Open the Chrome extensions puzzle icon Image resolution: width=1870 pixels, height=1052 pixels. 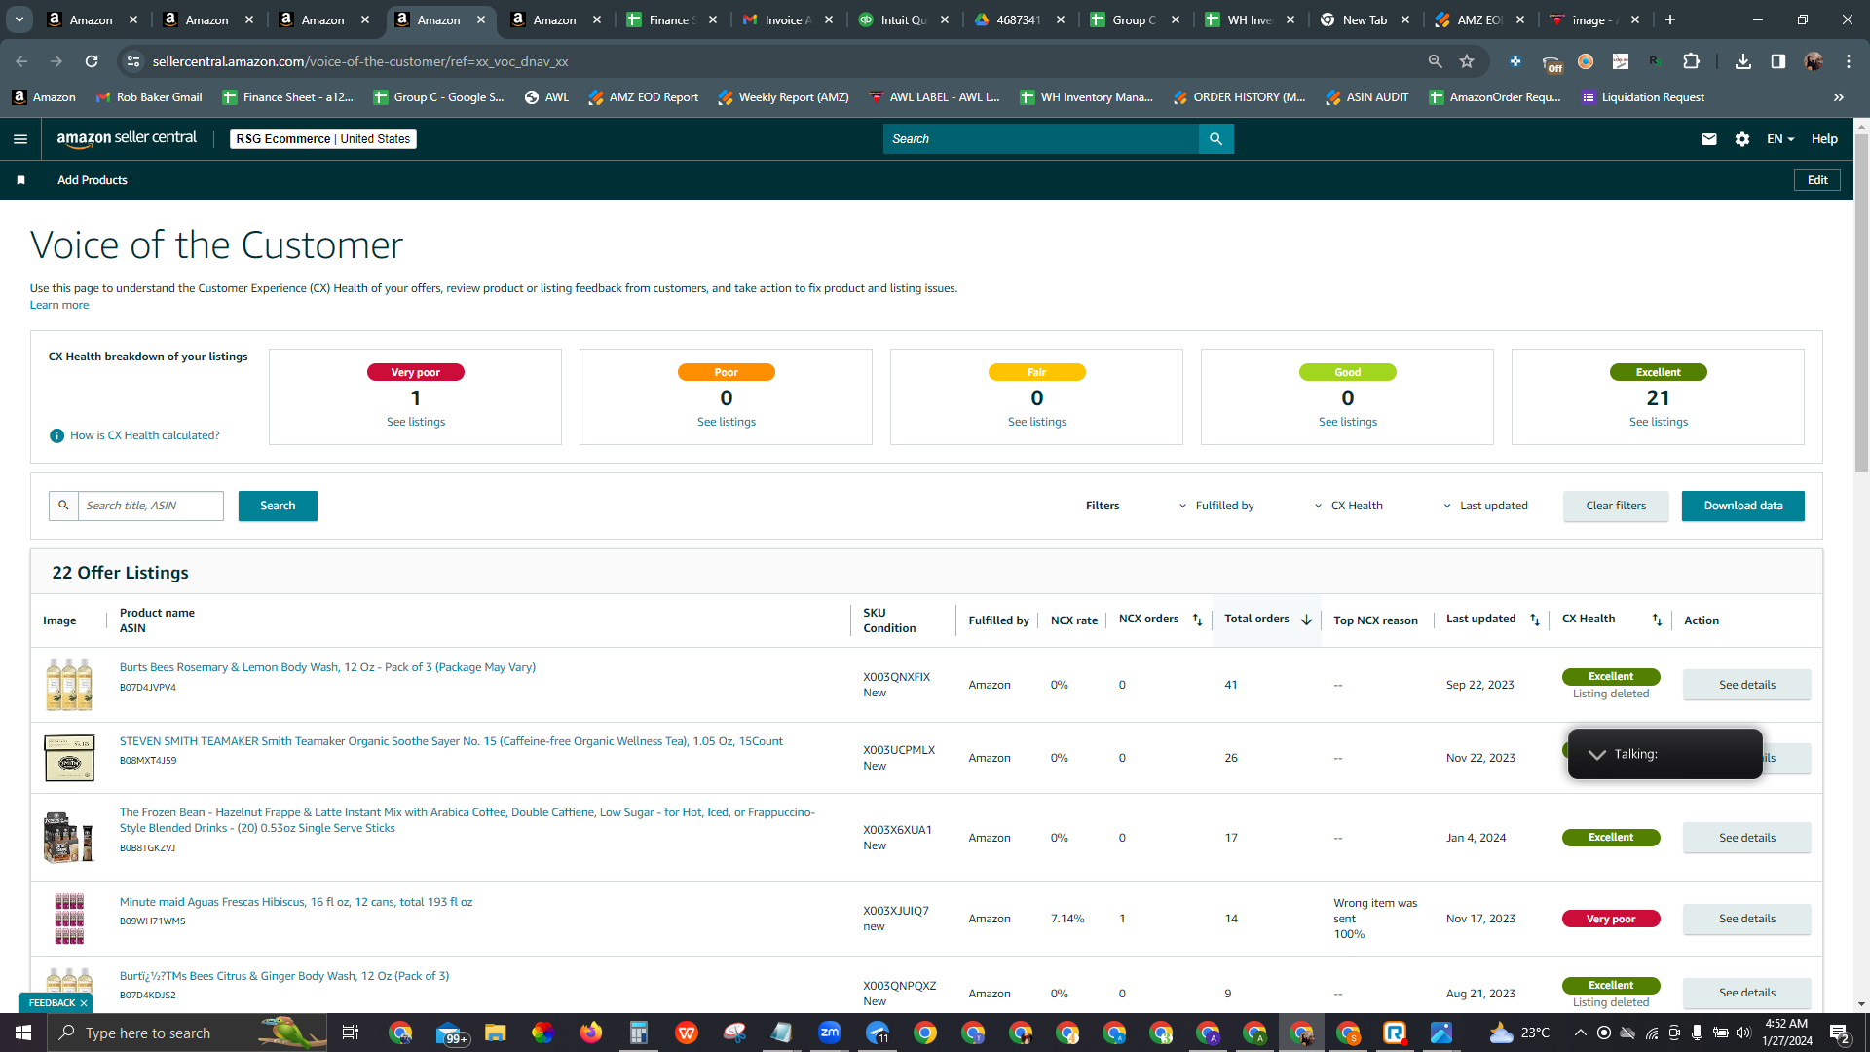[1691, 61]
